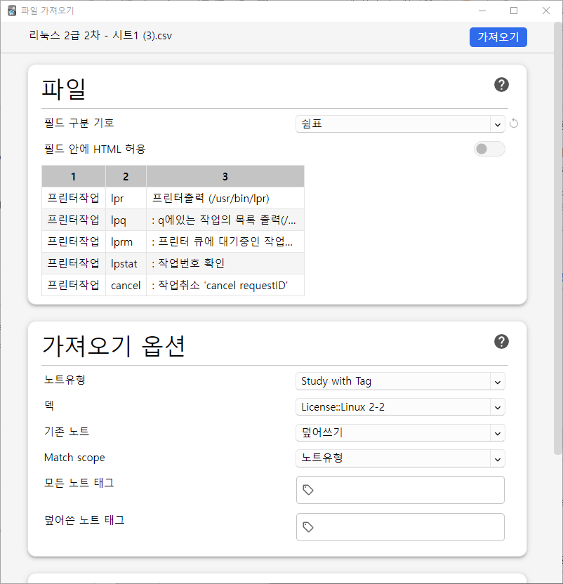Viewport: 563px width, 584px height.
Task: Click the 프린터작업 cell in the lpr row
Action: 74,198
